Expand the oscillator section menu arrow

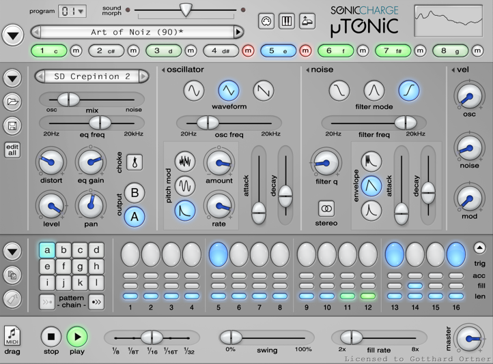163,70
